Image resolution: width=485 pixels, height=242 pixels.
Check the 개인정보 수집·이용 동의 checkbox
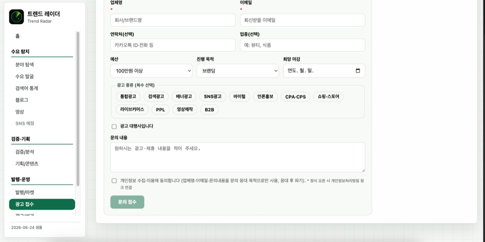tap(114, 181)
